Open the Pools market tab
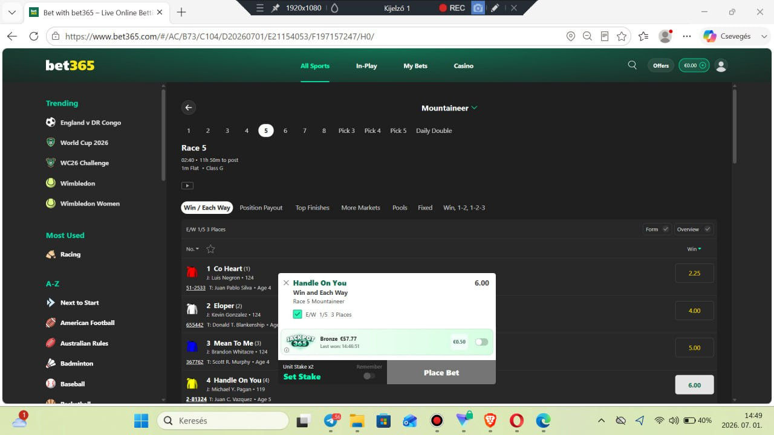The image size is (774, 435). (400, 208)
